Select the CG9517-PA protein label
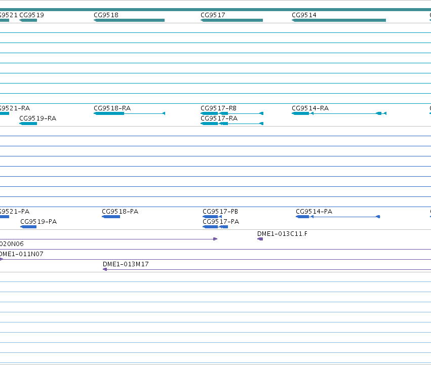This screenshot has height=365, width=431. click(221, 222)
